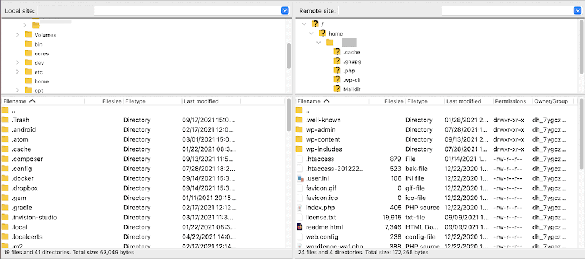Click the home folder icon in local tree
This screenshot has width=585, height=259.
(28, 80)
